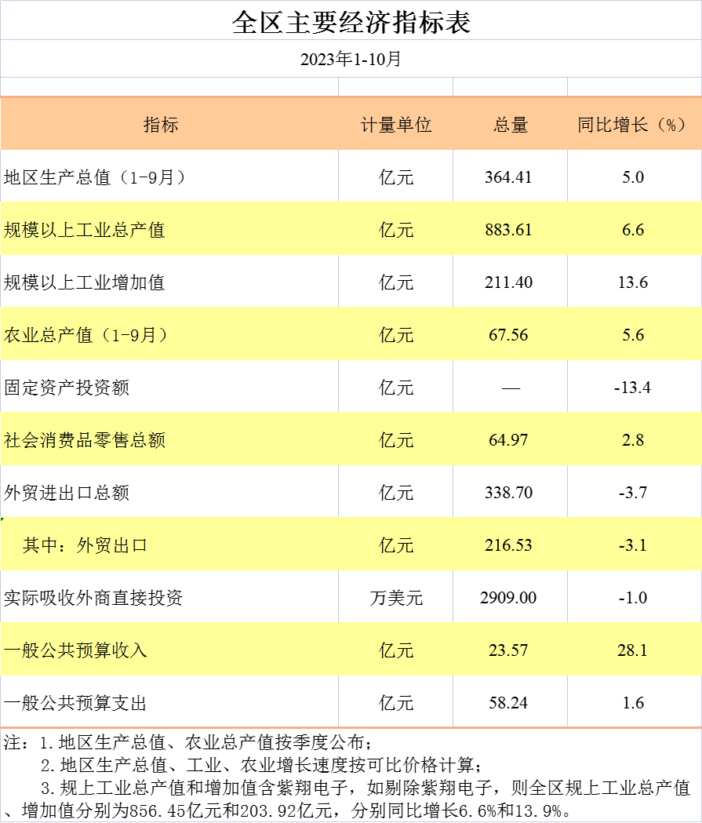Select the value 364.41
Image resolution: width=702 pixels, height=823 pixels.
pos(508,177)
